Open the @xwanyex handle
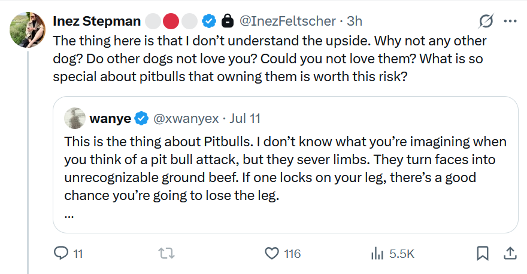The image size is (527, 274). pyautogui.click(x=186, y=119)
